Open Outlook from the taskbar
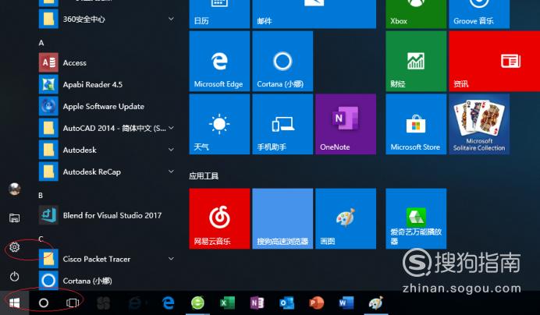The image size is (540, 315). 286,303
